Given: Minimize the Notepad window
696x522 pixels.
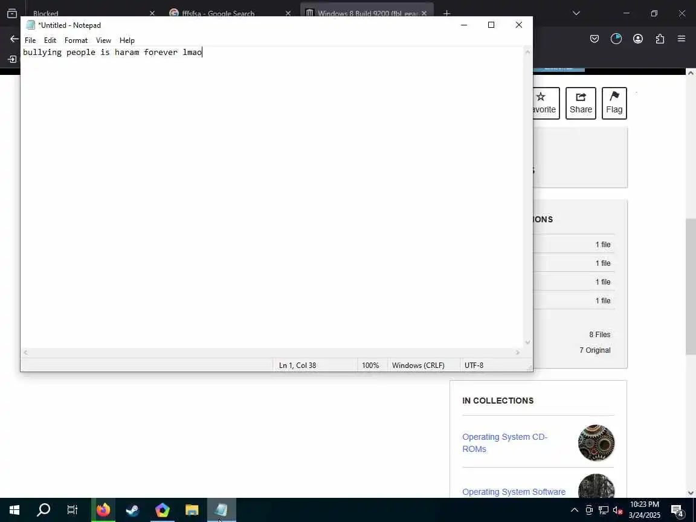Looking at the screenshot, I should tap(464, 25).
